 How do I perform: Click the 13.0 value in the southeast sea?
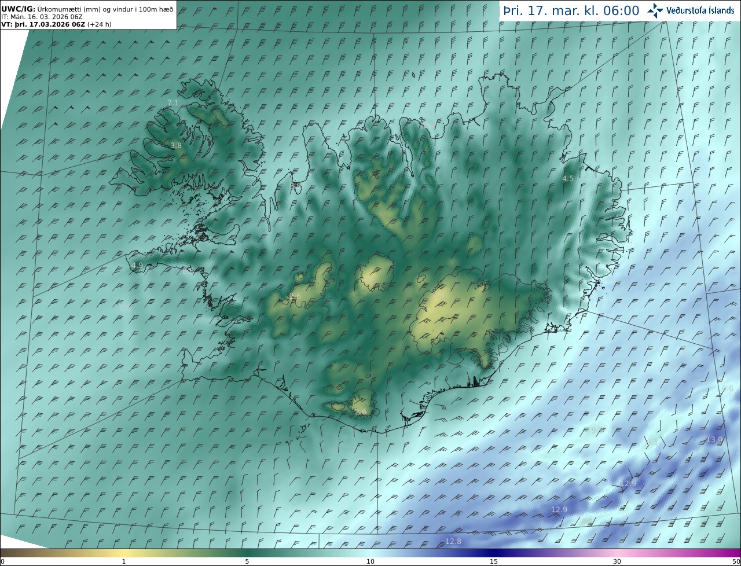pos(714,439)
